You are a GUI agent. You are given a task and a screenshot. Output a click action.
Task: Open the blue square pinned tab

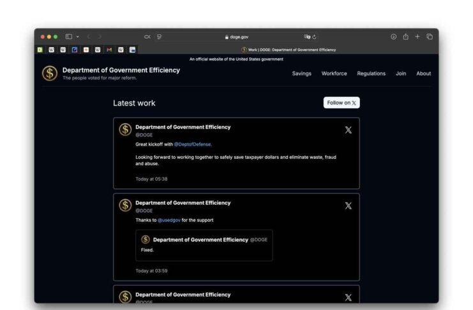[75, 50]
